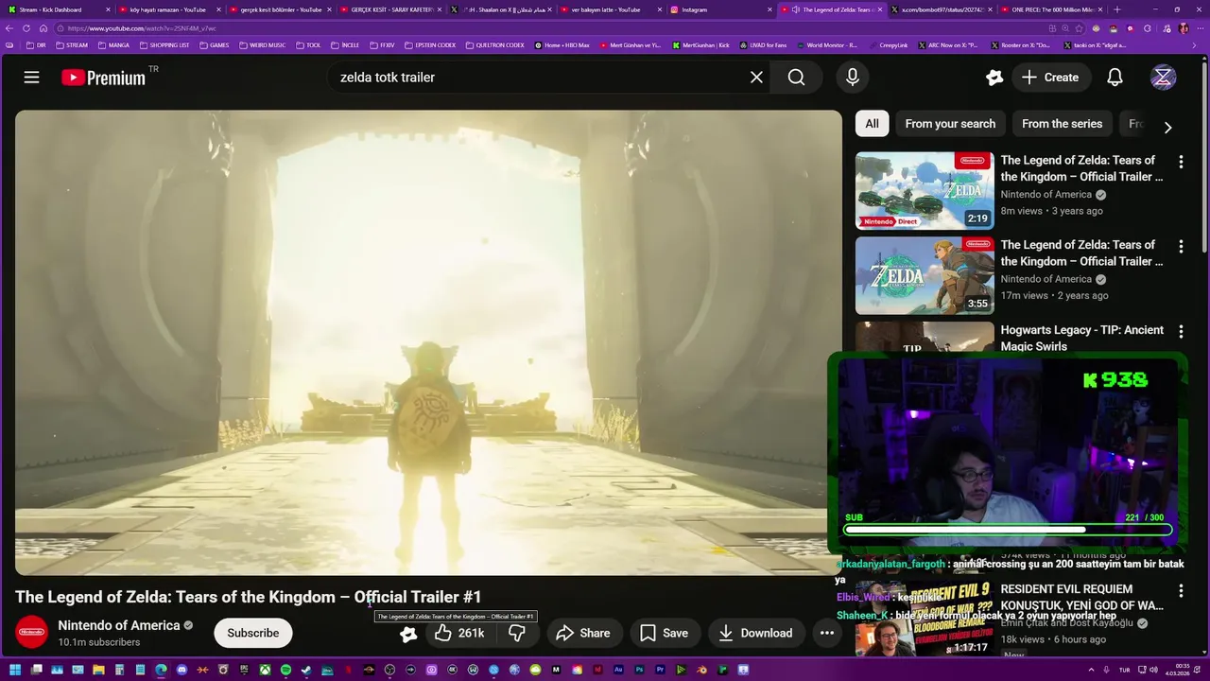Open a new browser tab with plus

click(1117, 9)
